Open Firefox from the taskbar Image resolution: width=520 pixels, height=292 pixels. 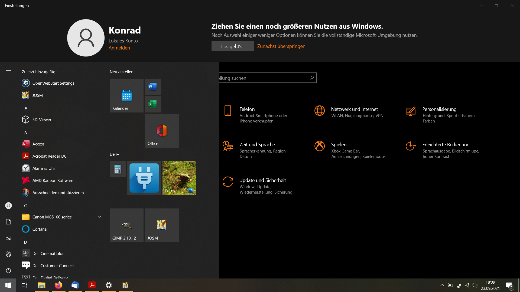[58, 285]
